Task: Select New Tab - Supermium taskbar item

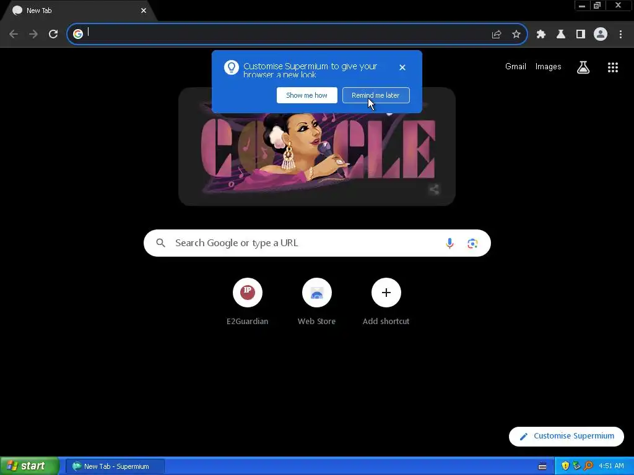Action: tap(116, 466)
